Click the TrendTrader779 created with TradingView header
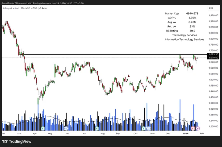This screenshot has height=147, width=222. pyautogui.click(x=43, y=3)
